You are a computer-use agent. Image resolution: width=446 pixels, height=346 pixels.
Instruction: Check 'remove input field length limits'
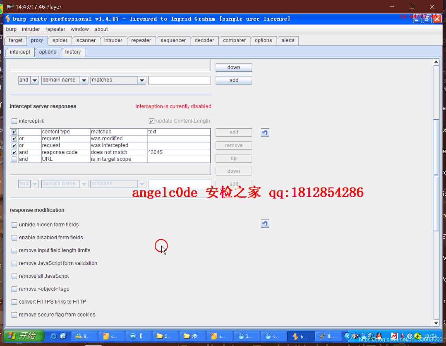pyautogui.click(x=14, y=250)
